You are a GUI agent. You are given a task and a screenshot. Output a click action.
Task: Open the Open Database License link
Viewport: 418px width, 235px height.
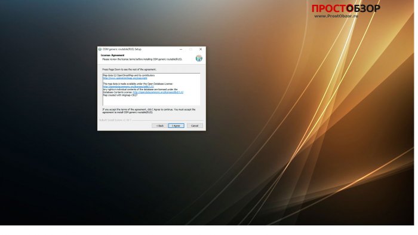tap(128, 87)
